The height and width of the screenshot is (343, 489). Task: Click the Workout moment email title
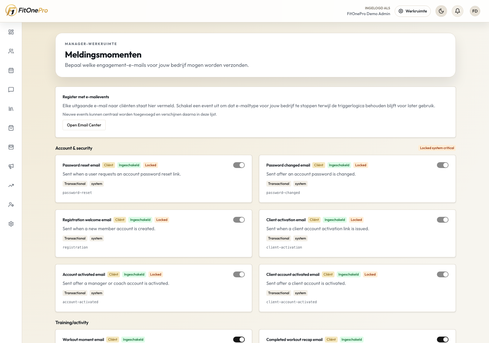[x=83, y=340]
